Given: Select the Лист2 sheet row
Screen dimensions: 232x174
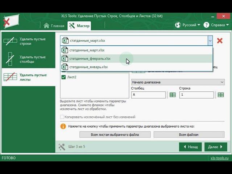Looking at the screenshot, I should [x=95, y=77].
